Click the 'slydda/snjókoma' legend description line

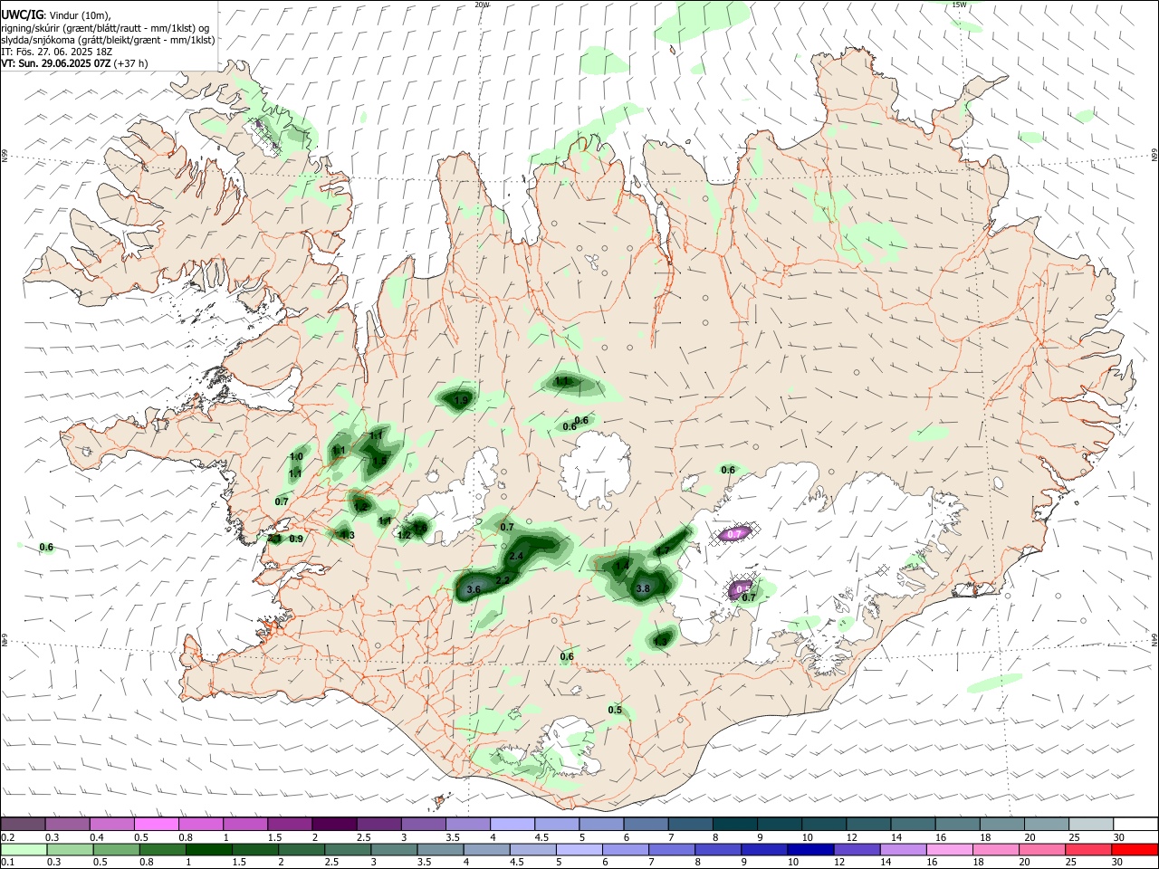108,40
